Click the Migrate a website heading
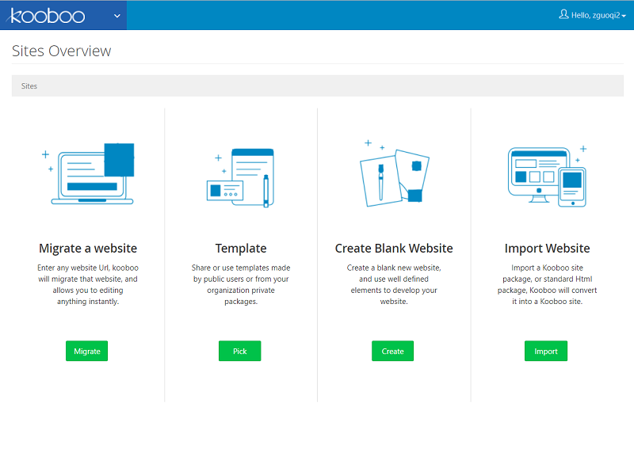Image resolution: width=634 pixels, height=475 pixels. click(88, 249)
